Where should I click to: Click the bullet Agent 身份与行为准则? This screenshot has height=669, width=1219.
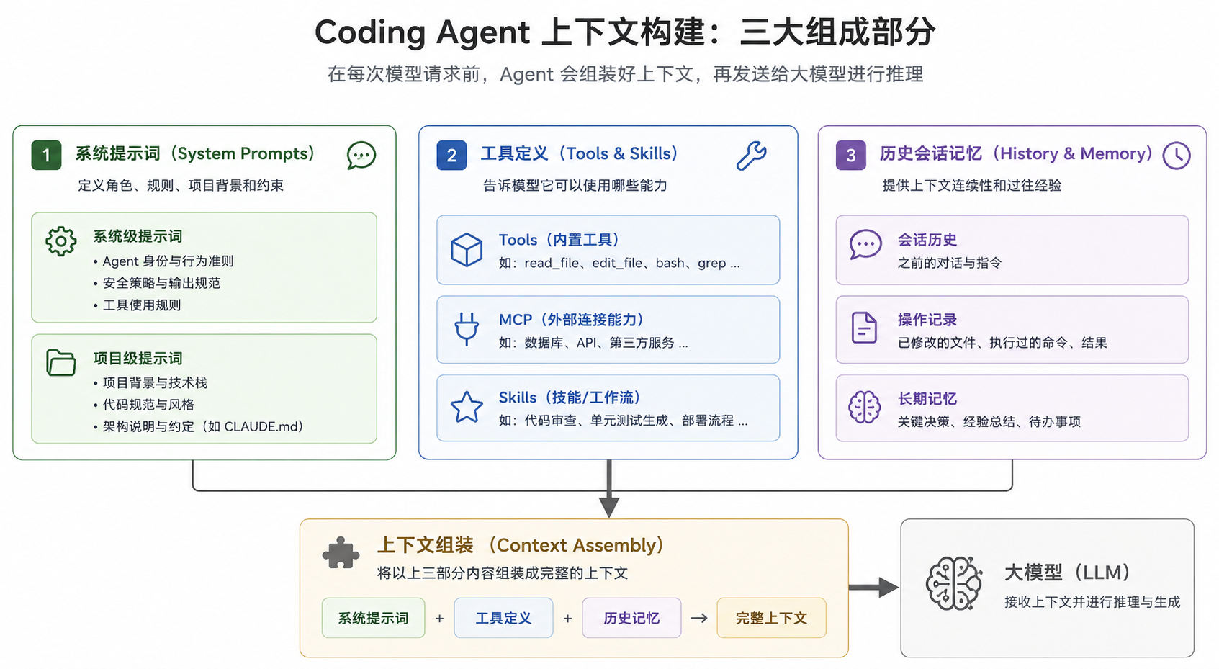point(163,261)
